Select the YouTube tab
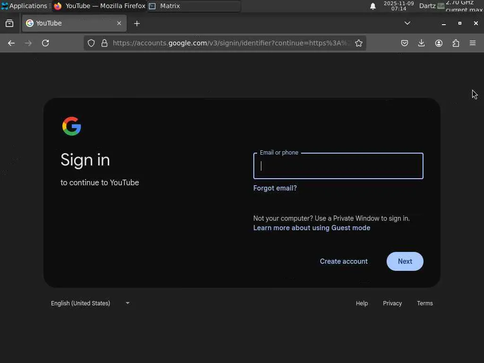The width and height of the screenshot is (484, 363). 74,23
